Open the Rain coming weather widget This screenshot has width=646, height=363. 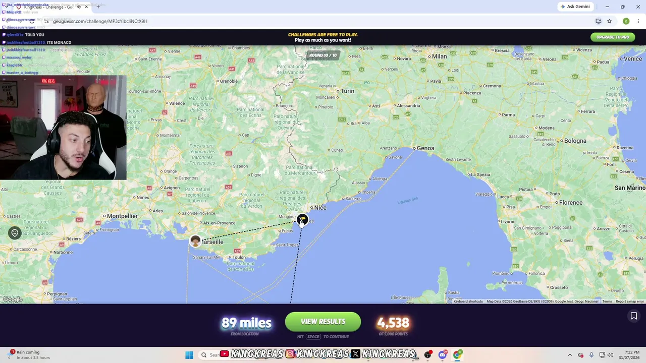pos(29,355)
